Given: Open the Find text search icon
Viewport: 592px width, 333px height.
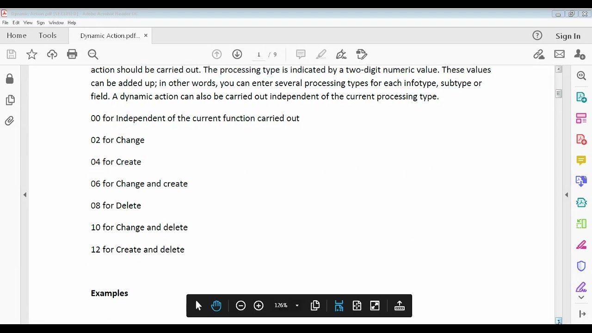Looking at the screenshot, I should 93,55.
